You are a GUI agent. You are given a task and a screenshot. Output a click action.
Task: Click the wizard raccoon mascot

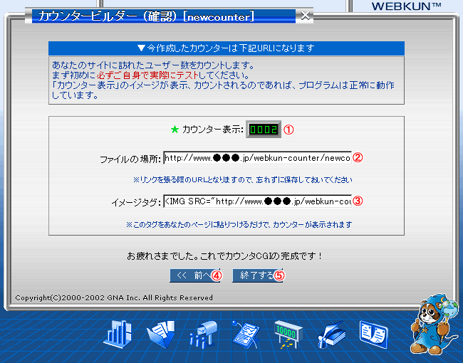(435, 325)
